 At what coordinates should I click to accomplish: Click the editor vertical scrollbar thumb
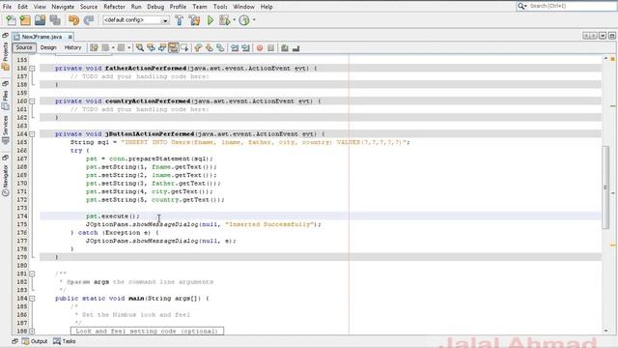pyautogui.click(x=605, y=187)
